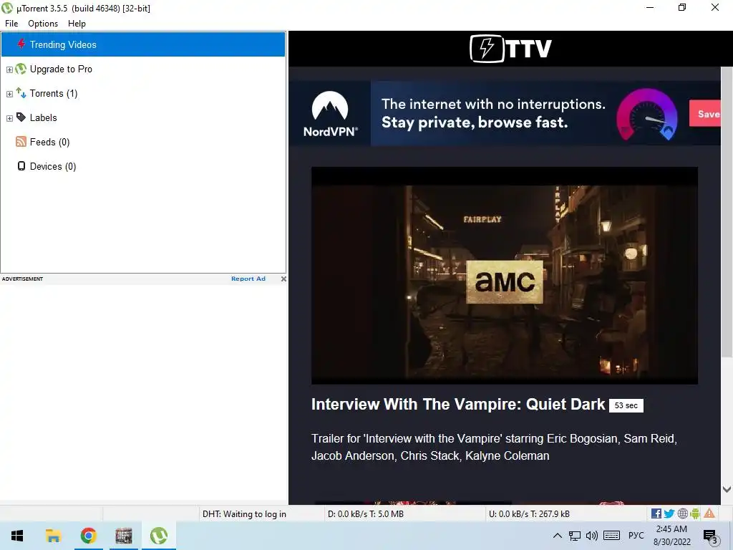The height and width of the screenshot is (550, 733).
Task: Select Labels in the sidebar
Action: coord(44,118)
